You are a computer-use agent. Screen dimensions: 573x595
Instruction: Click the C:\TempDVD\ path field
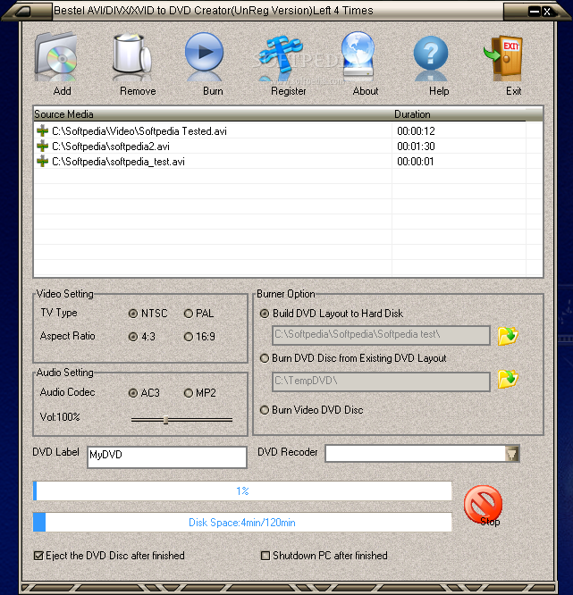tap(381, 381)
